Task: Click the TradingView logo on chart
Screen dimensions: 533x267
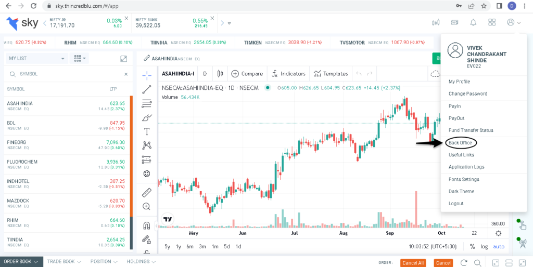Action: coord(167,219)
